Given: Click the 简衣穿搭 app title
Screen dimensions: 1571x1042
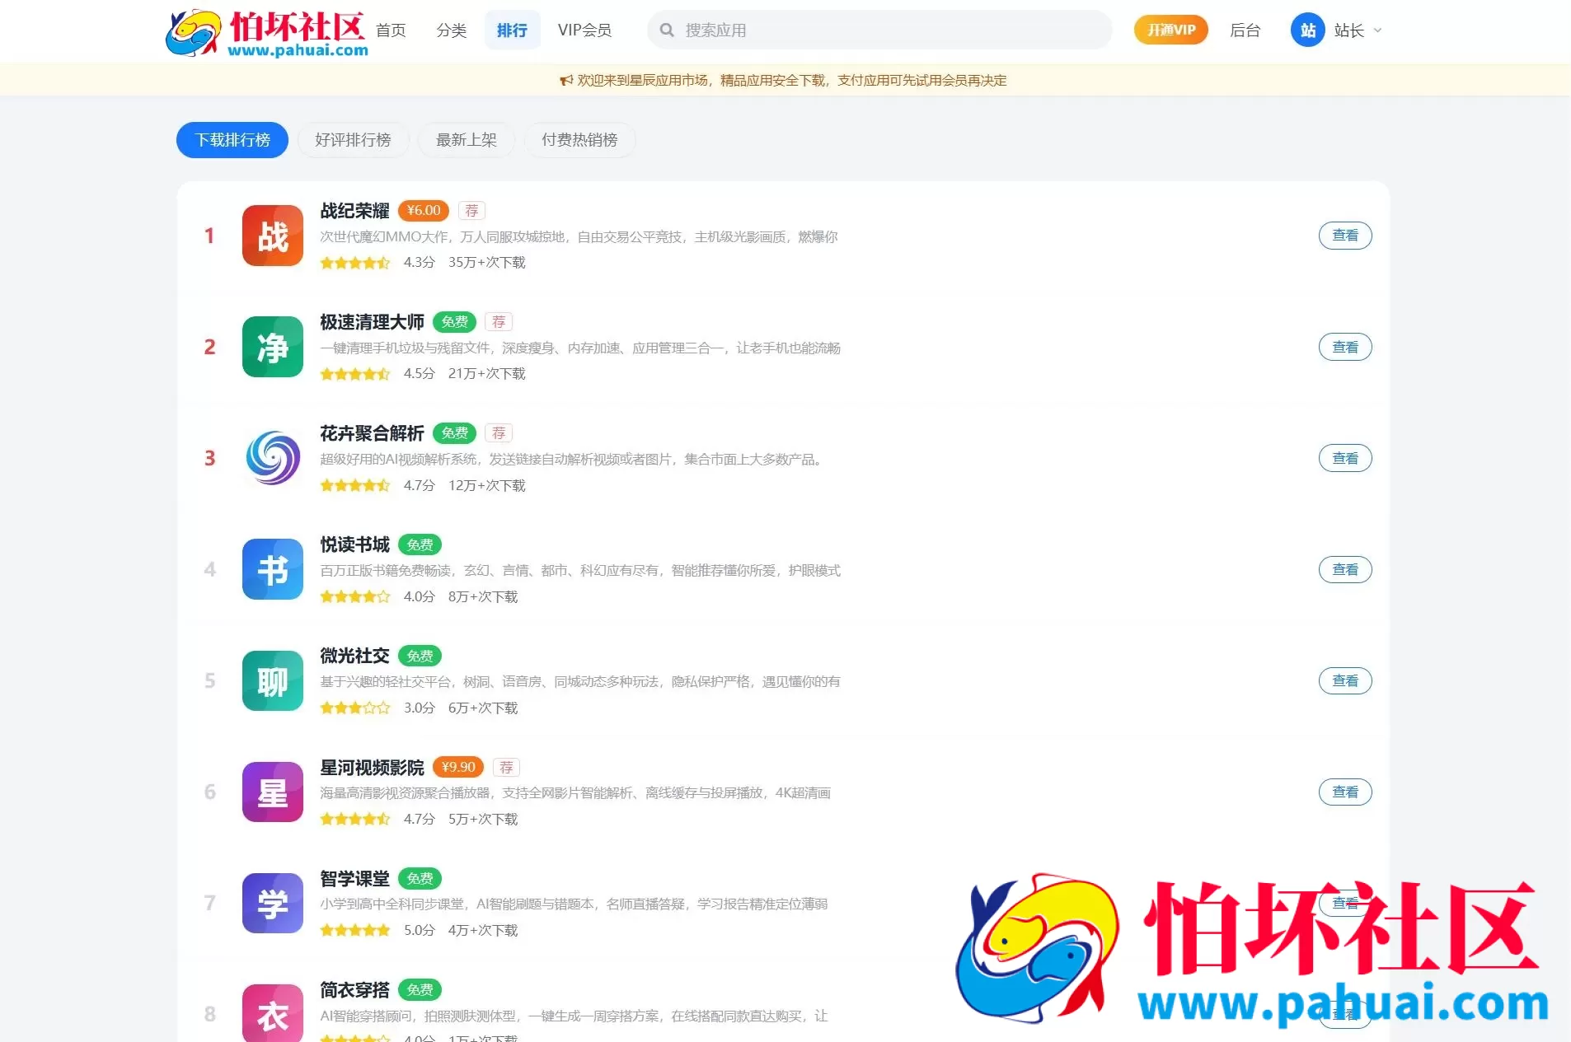Looking at the screenshot, I should 354,989.
